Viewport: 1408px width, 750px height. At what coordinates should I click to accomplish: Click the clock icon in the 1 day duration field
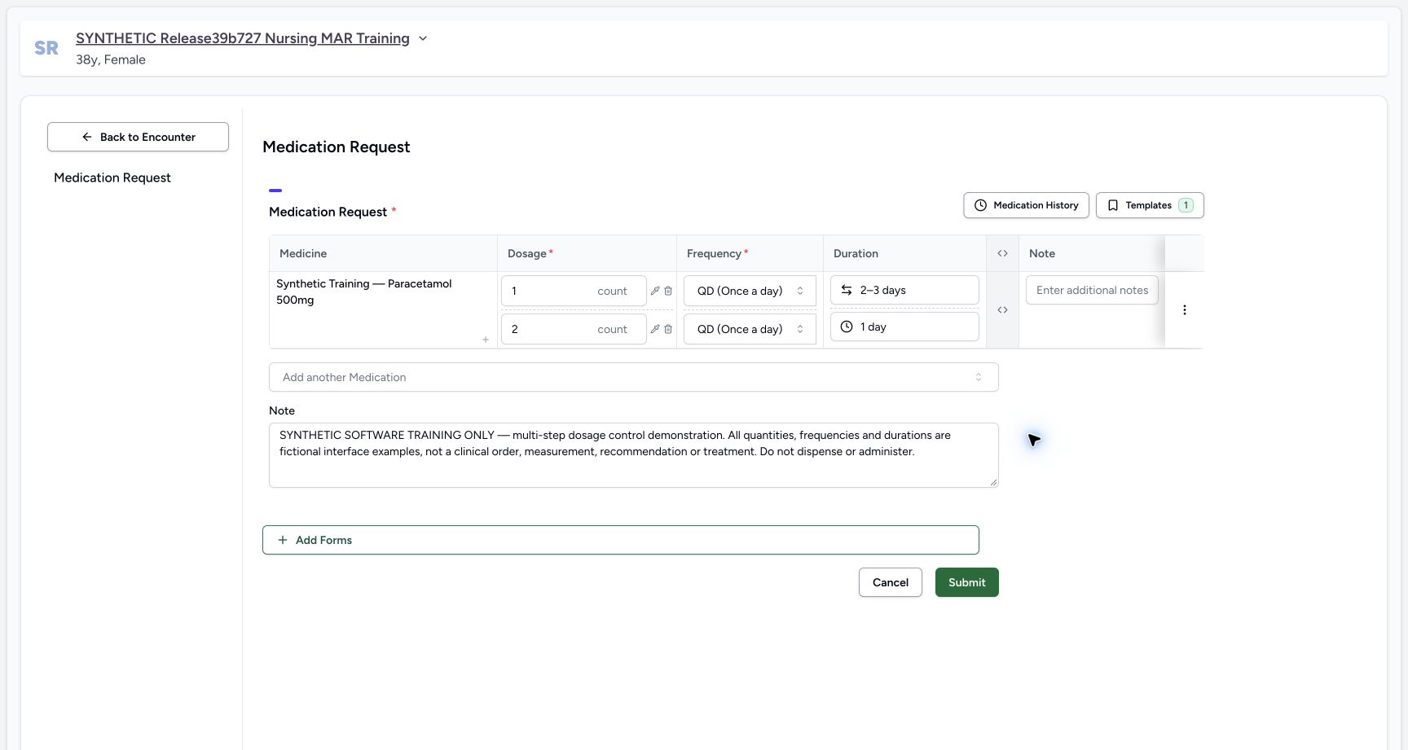[847, 327]
